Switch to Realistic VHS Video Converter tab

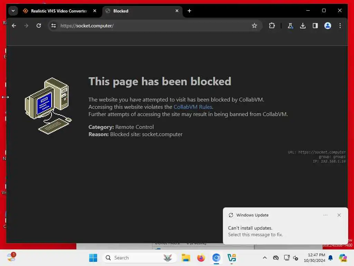[59, 11]
